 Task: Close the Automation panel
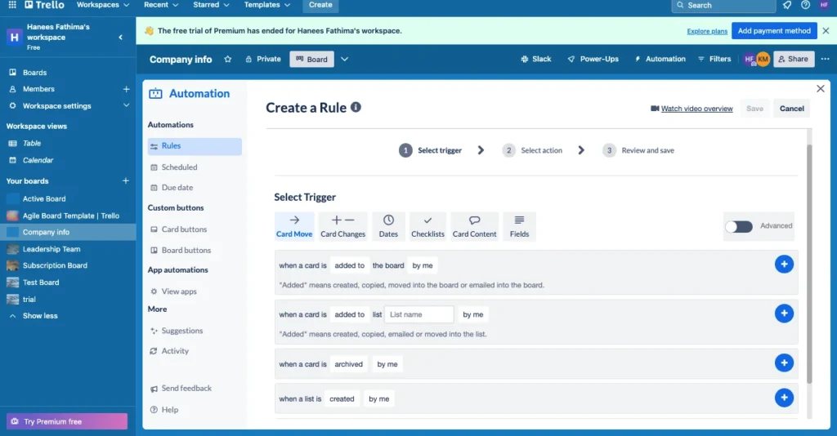(821, 88)
